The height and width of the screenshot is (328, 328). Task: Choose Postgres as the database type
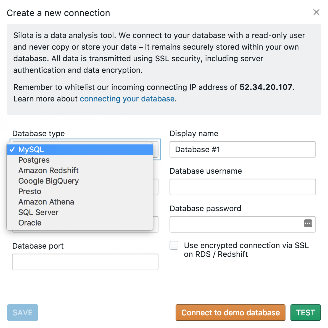[x=80, y=160]
